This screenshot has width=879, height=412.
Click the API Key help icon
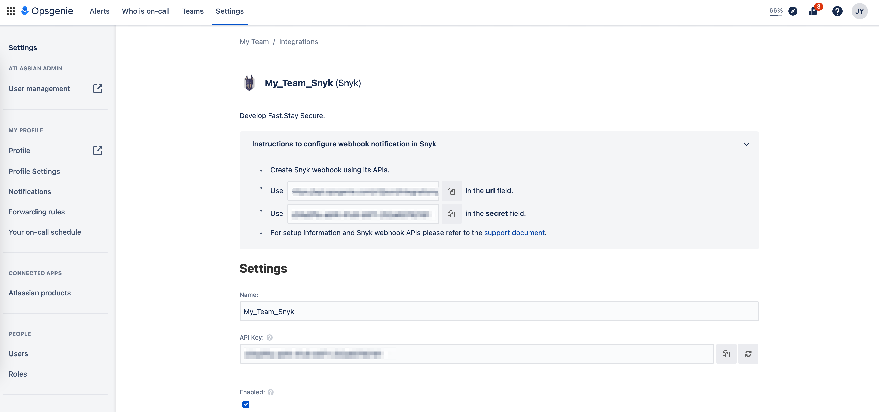pyautogui.click(x=270, y=337)
